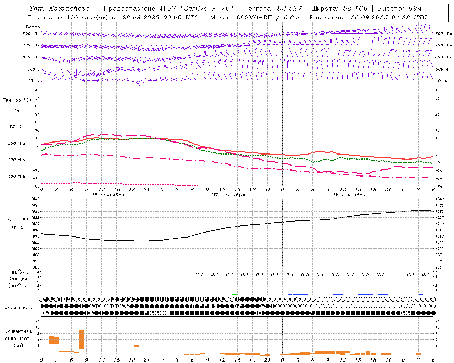Image resolution: width=454 pixels, height=363 pixels.
Task: Select the "Рассчитано: 26.09.2025 04:38 UTC" timestamp
Action: pyautogui.click(x=368, y=17)
